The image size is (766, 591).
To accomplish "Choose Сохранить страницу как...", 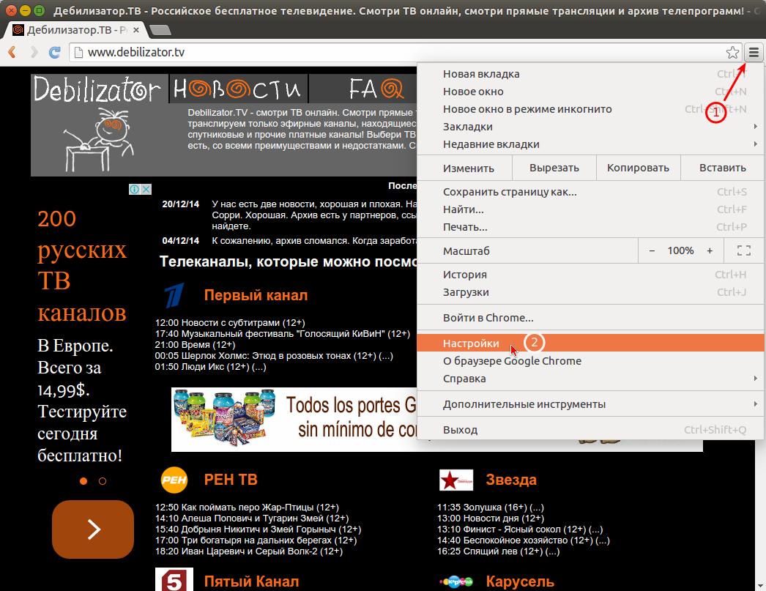I will pos(590,192).
